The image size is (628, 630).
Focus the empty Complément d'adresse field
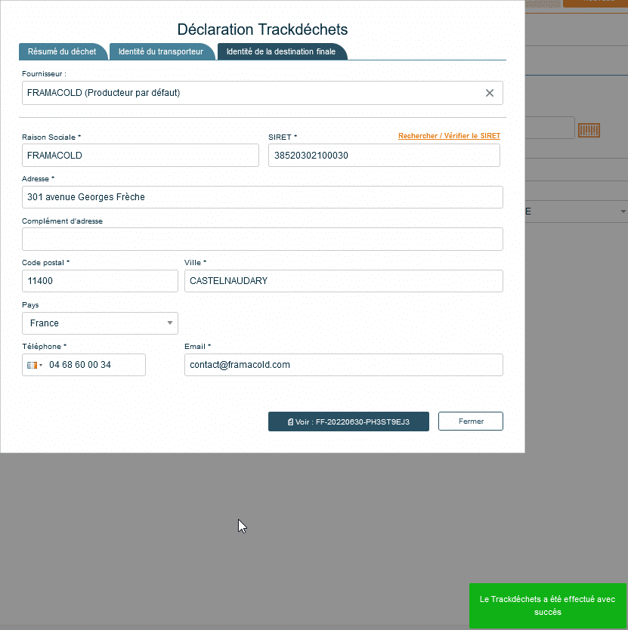point(262,239)
